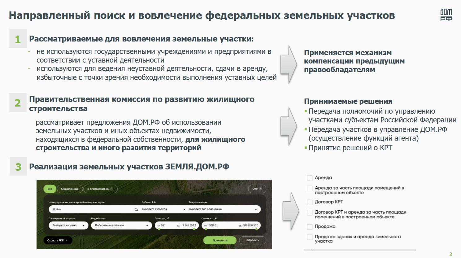This screenshot has width=461, height=258.
Task: Click the bullet 'Принятие решений о КРТ'
Action: (x=350, y=148)
